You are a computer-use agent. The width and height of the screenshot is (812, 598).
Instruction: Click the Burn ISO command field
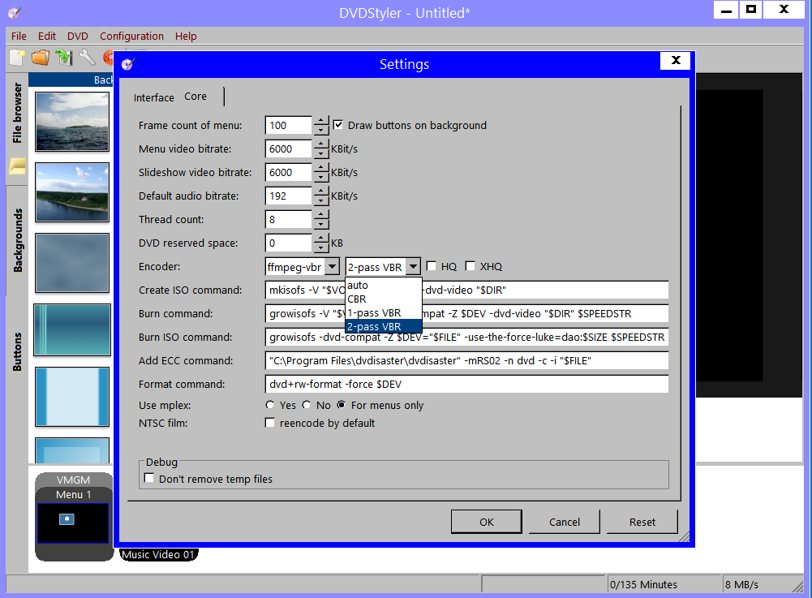466,337
